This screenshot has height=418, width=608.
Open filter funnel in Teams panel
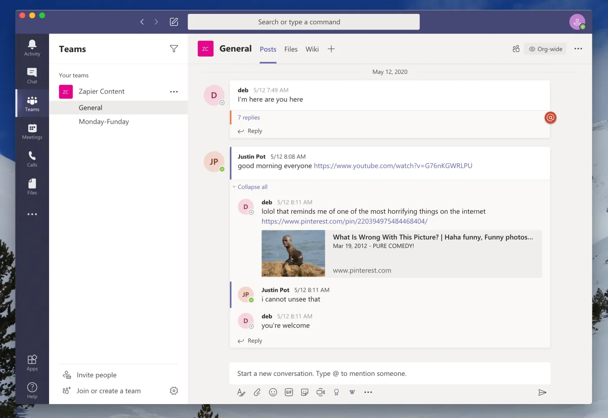174,49
